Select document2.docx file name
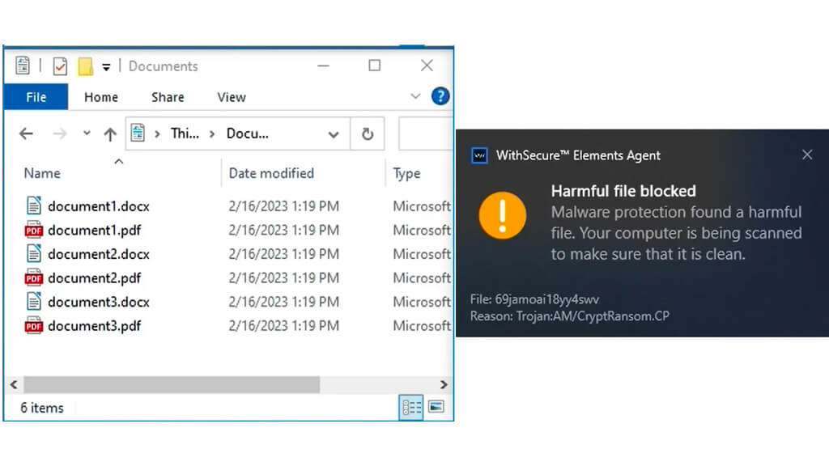Screen dimensions: 829x466 (x=98, y=254)
